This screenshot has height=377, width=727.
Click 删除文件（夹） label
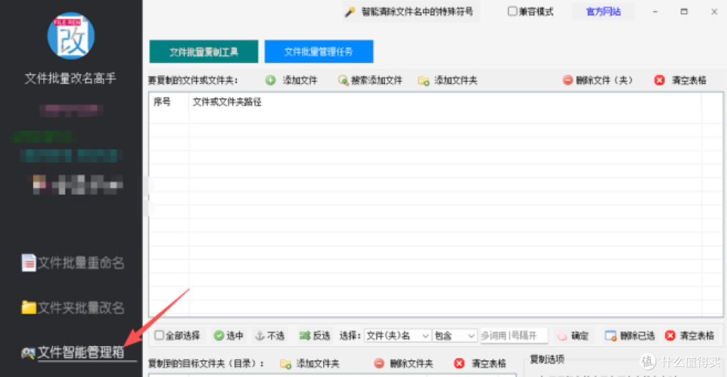(x=604, y=81)
